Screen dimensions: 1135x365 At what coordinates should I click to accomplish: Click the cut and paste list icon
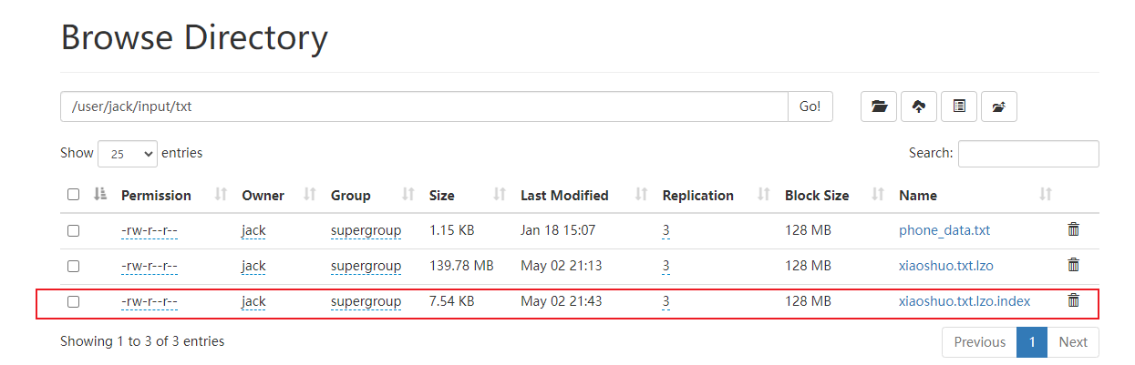coord(959,106)
